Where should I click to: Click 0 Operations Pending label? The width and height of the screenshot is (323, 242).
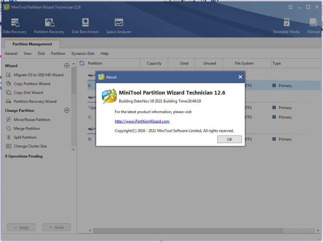pyautogui.click(x=24, y=156)
